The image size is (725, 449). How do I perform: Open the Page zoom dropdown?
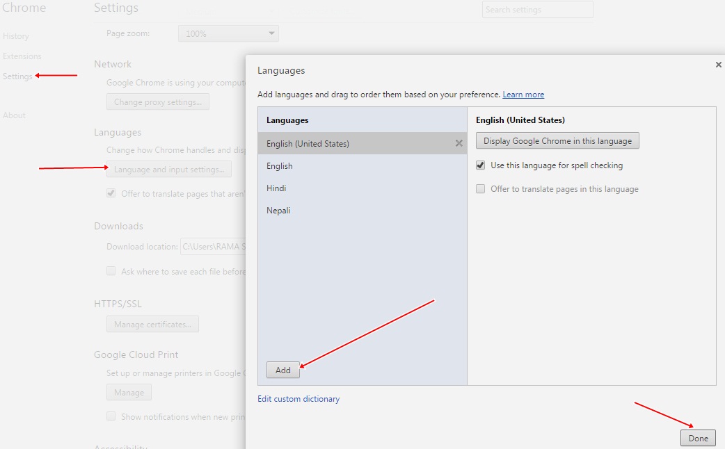[x=228, y=33]
